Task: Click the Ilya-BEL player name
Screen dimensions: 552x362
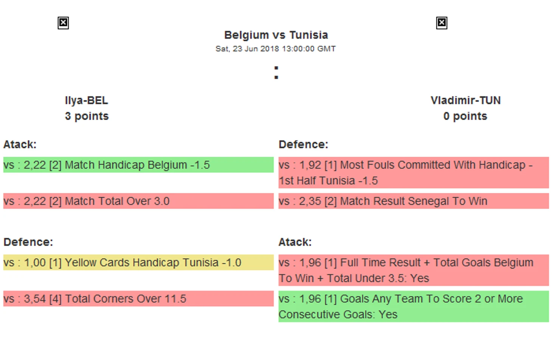Action: 87,100
